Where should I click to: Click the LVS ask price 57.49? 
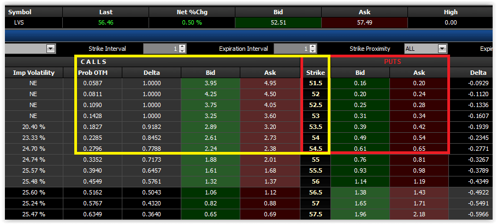364,22
